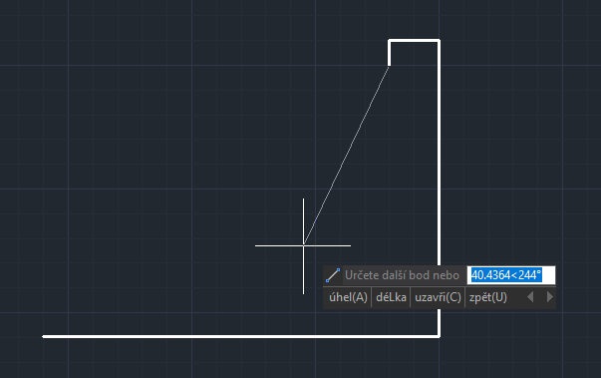Viewport: 601px width, 378px height.
Task: Click the top-right corner of white polyline
Action: tap(439, 41)
